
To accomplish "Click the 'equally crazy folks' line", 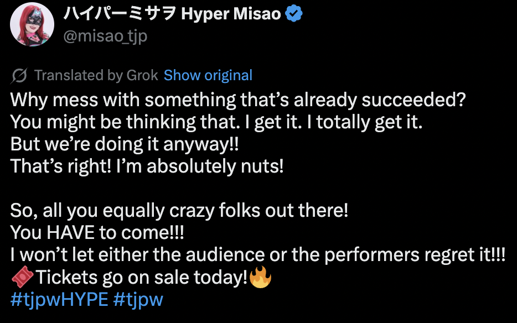I will tap(180, 211).
